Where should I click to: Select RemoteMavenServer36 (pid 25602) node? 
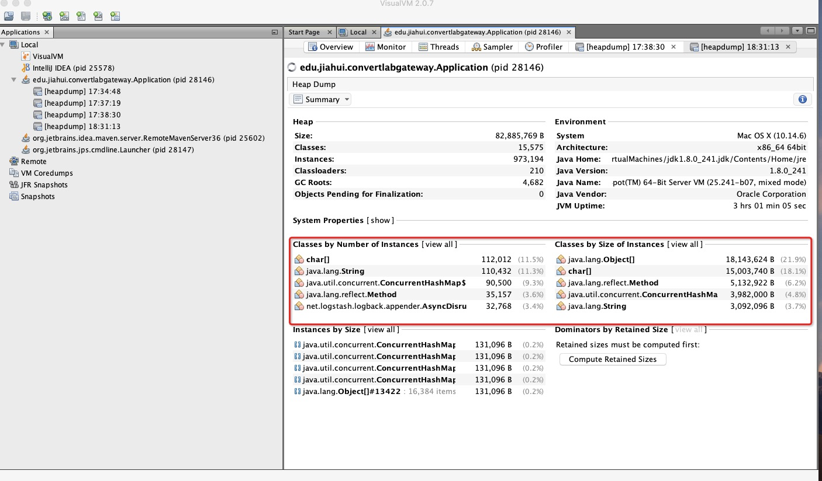(148, 138)
